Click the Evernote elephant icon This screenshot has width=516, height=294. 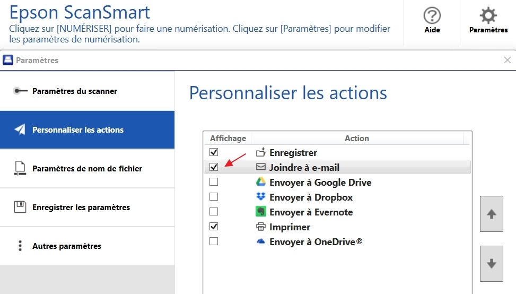click(260, 211)
